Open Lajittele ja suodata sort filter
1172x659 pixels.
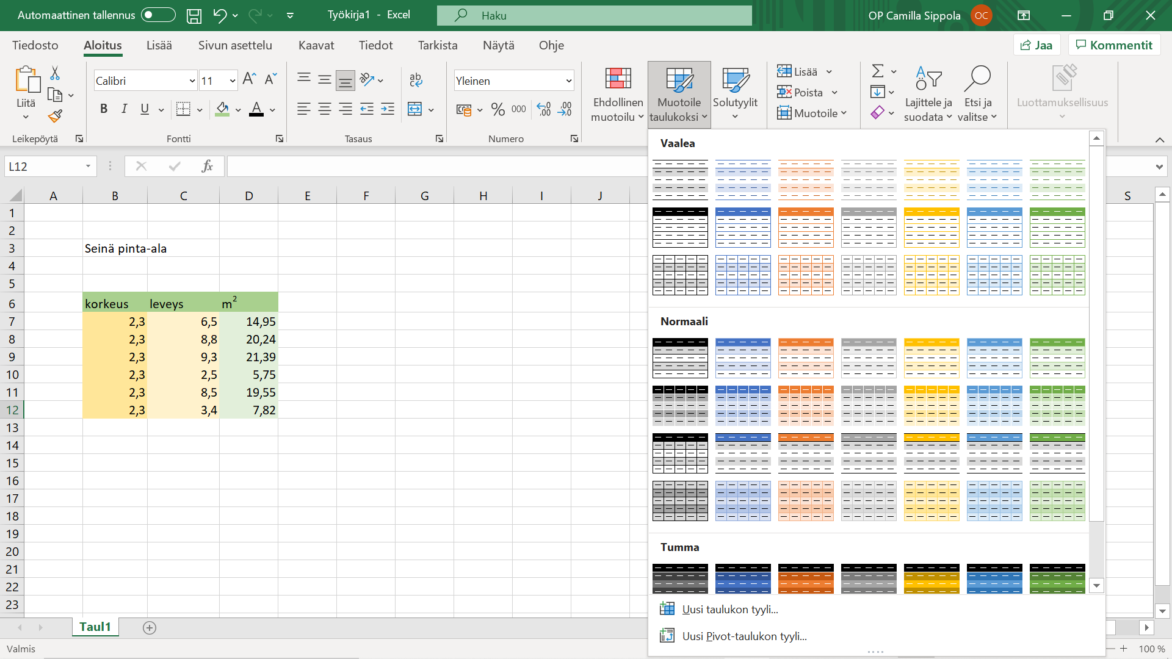pos(927,95)
